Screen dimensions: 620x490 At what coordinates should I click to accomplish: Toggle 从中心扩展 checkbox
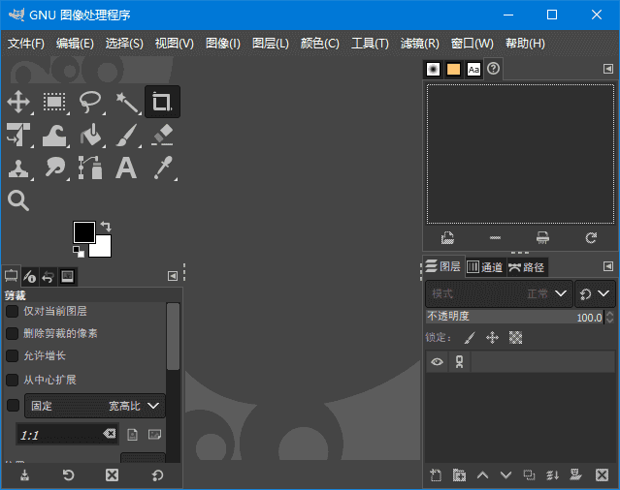[x=13, y=380]
